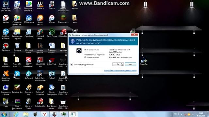
Task: Select the калонка folder on the desktop
Action: [63, 47]
